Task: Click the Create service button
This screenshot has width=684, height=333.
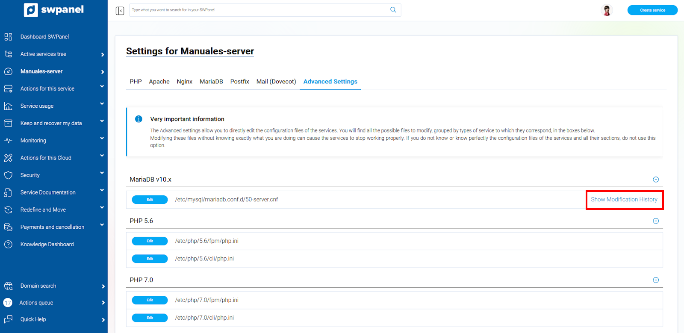Action: click(x=652, y=10)
